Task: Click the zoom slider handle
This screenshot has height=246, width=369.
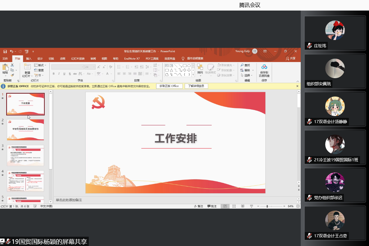Action: (267, 206)
